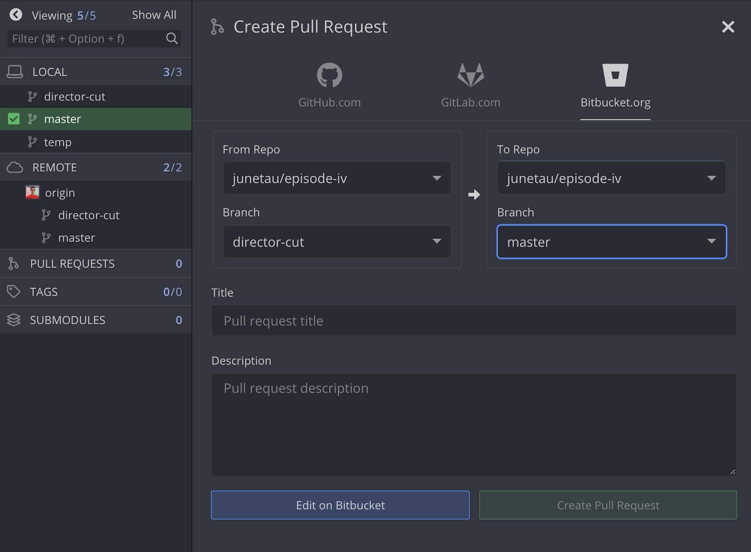Click the Submodules icon in the sidebar
751x552 pixels.
(x=14, y=319)
